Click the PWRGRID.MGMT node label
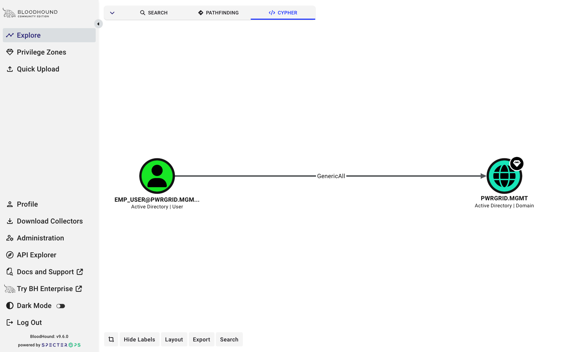Viewport: 563px width, 352px height. [x=504, y=198]
